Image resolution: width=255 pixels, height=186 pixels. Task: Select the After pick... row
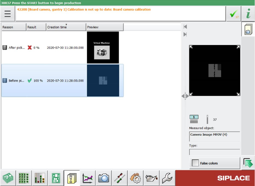click(63, 48)
